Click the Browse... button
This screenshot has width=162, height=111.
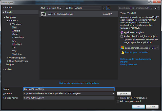tap(124, 93)
